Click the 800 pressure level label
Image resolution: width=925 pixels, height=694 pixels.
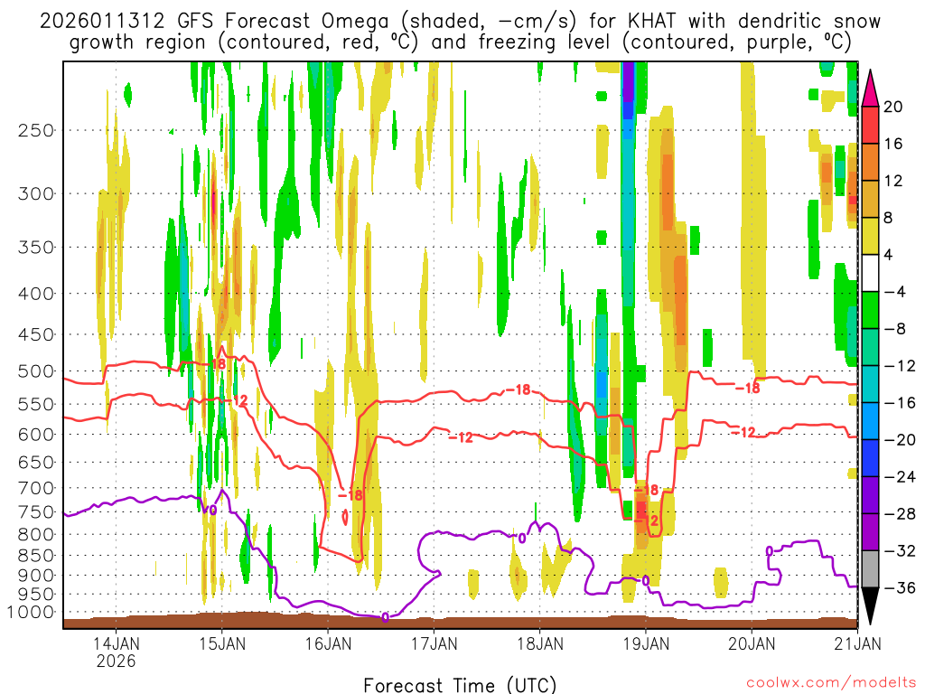point(36,535)
